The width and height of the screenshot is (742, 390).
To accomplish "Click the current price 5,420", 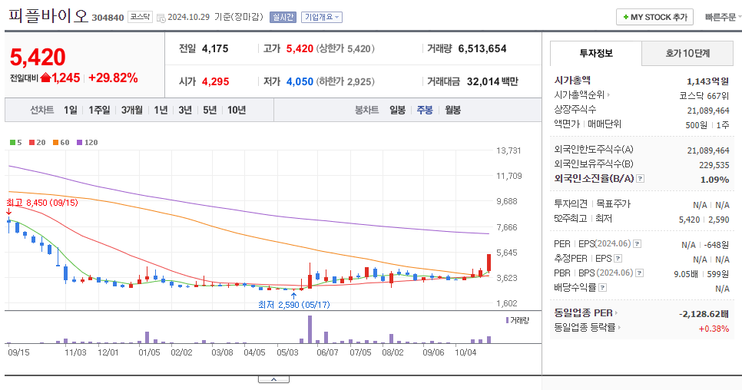I will point(38,58).
